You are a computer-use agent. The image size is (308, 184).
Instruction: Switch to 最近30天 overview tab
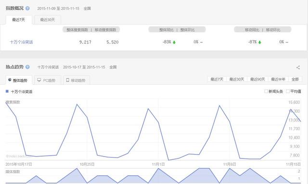point(48,20)
